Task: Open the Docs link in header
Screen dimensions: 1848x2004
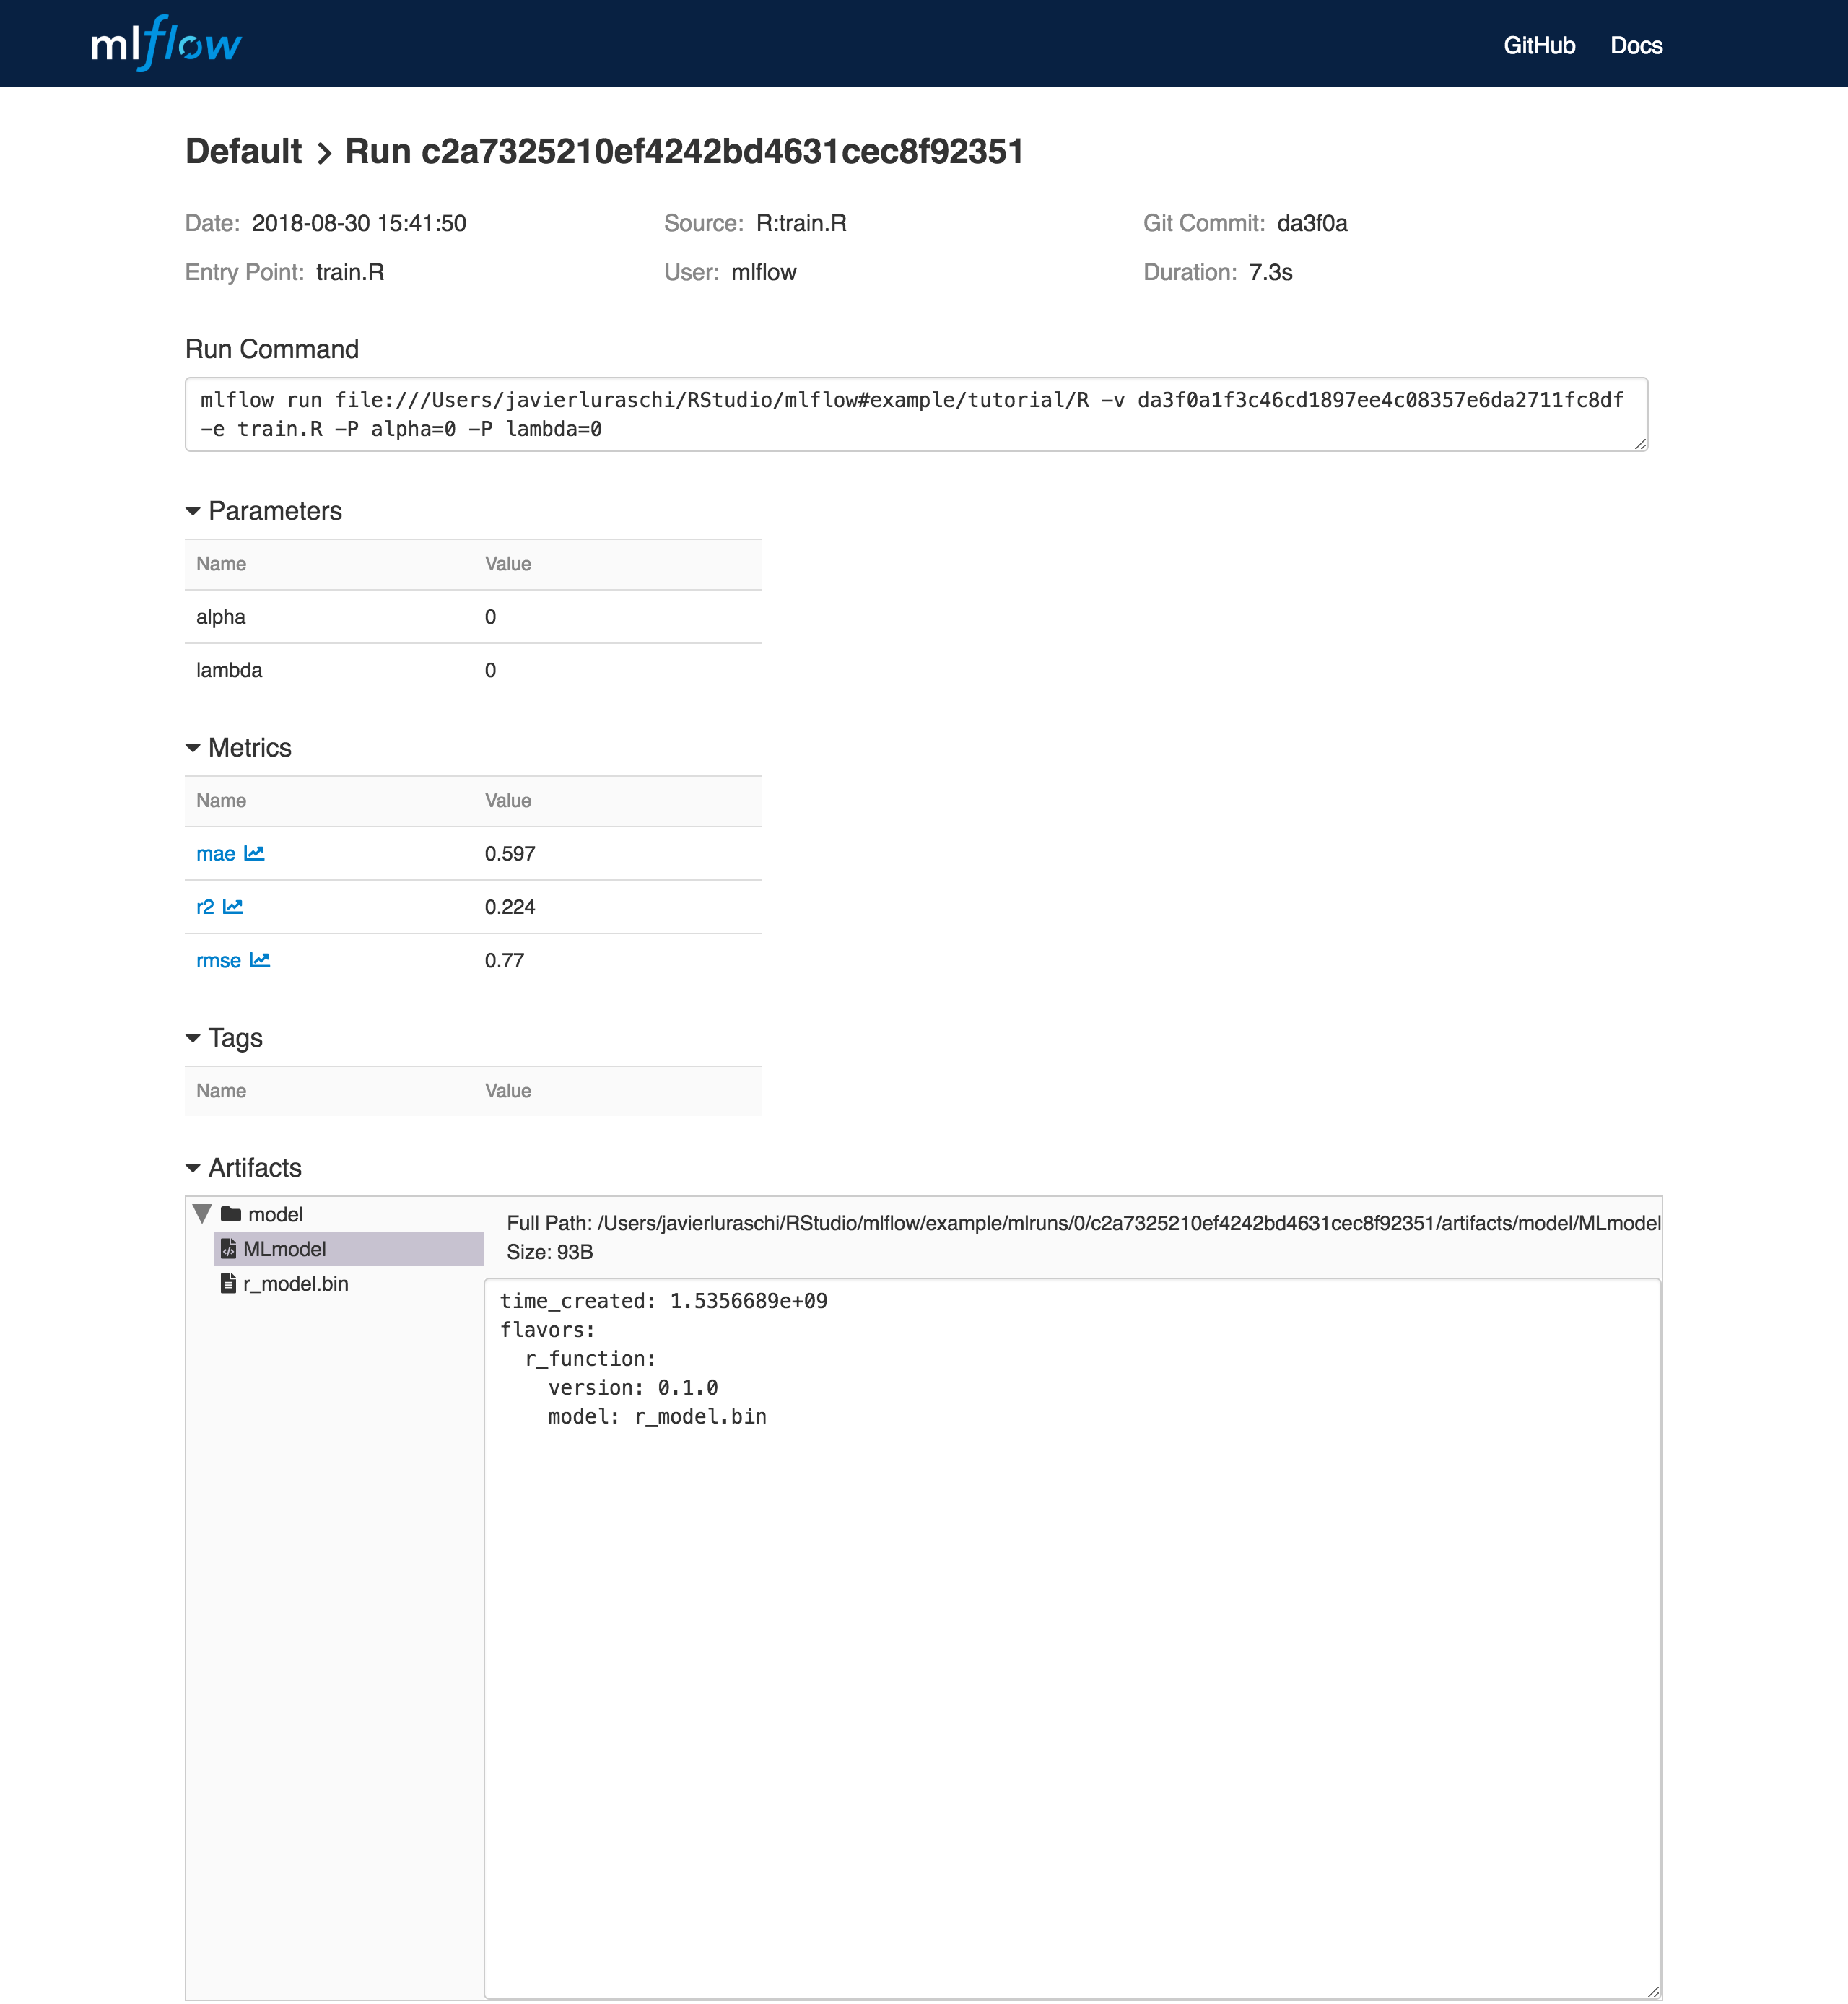Action: [1636, 45]
